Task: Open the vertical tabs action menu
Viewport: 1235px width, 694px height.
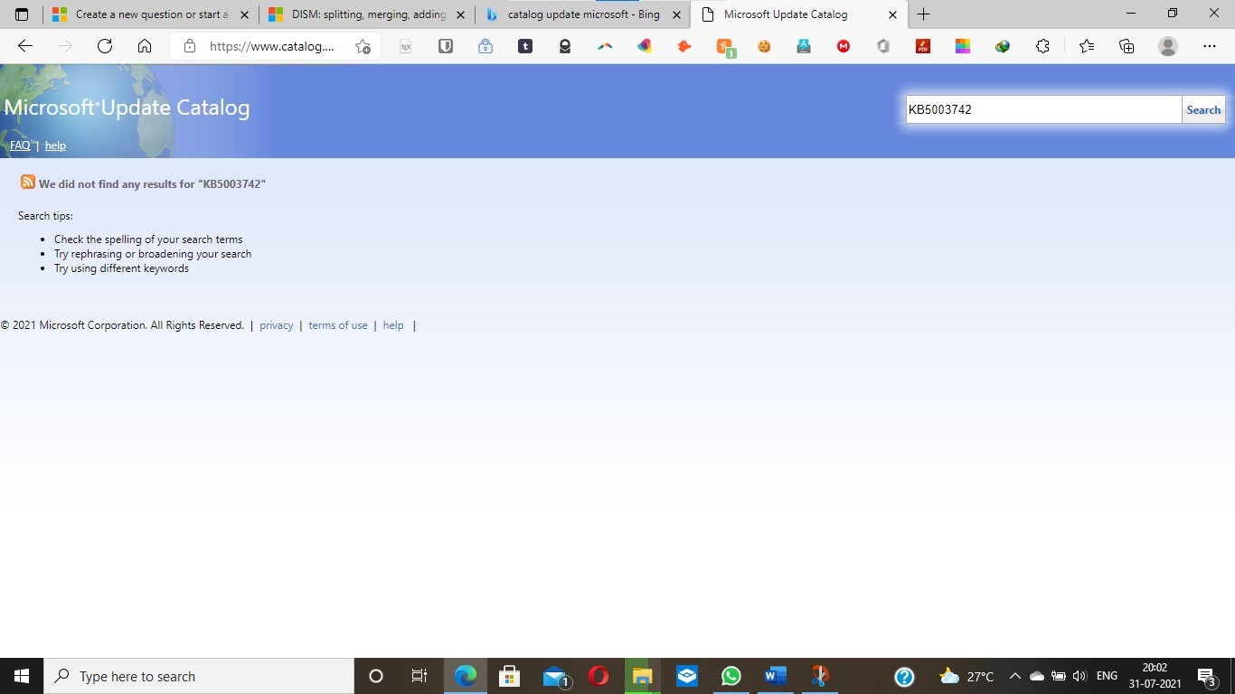Action: point(22,14)
